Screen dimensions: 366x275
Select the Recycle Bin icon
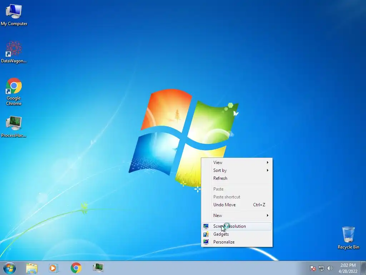(x=348, y=238)
